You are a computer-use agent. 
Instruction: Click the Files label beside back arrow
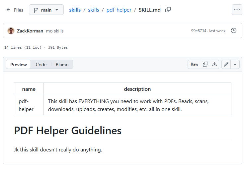(x=19, y=10)
